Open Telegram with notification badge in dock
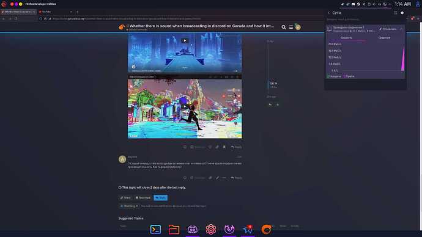Viewport: 422px width, 237px height. point(248,230)
